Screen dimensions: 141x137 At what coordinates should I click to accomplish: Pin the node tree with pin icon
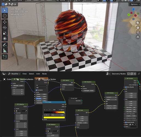[x=139, y=74]
